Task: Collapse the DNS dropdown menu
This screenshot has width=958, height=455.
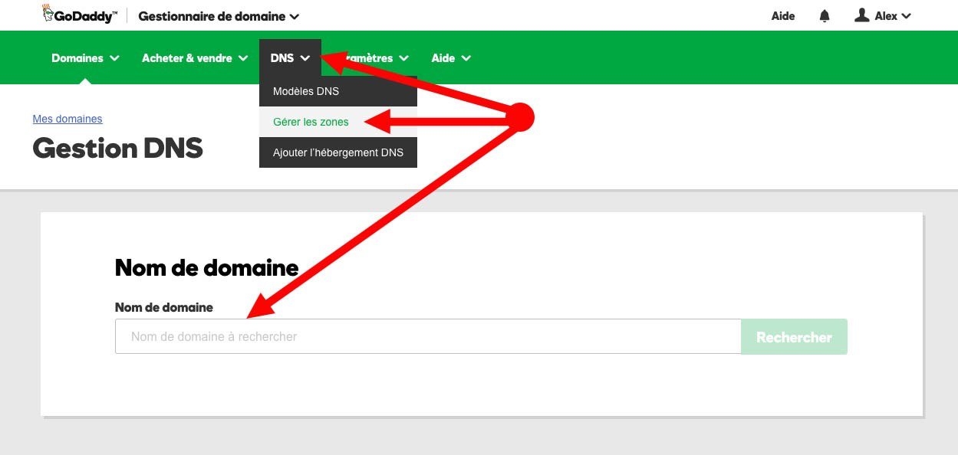Action: point(290,58)
